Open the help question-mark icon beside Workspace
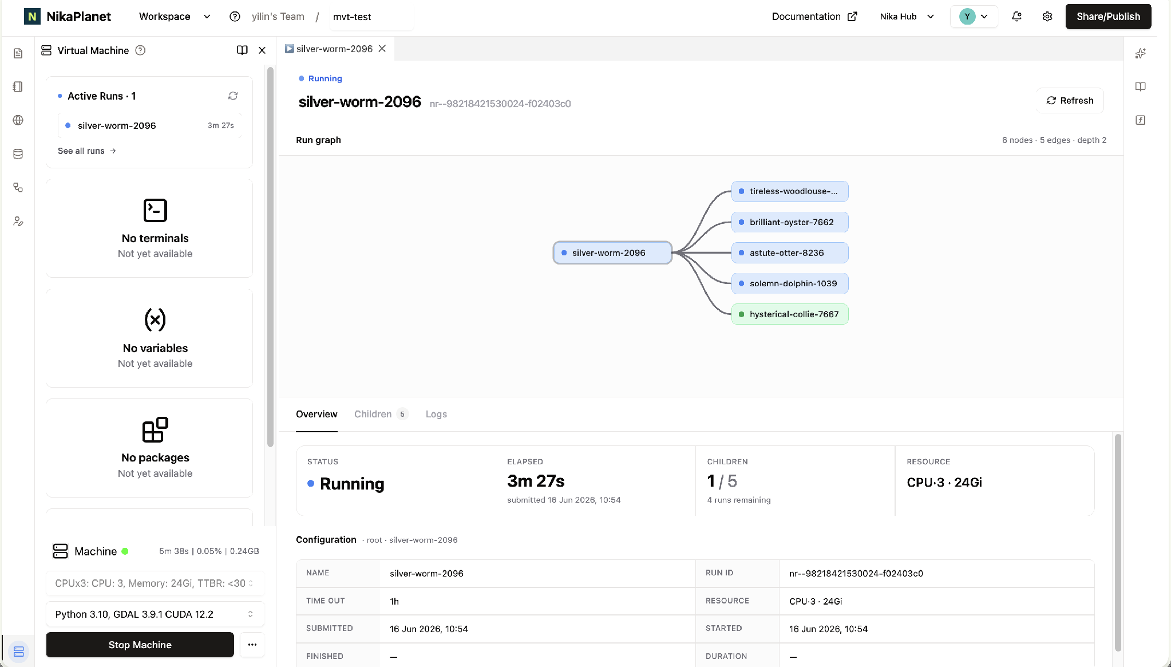Image resolution: width=1171 pixels, height=667 pixels. 235,17
